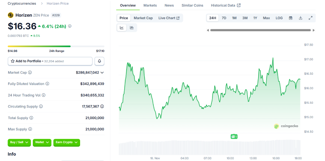Expand chart to fullscreen

point(310,18)
